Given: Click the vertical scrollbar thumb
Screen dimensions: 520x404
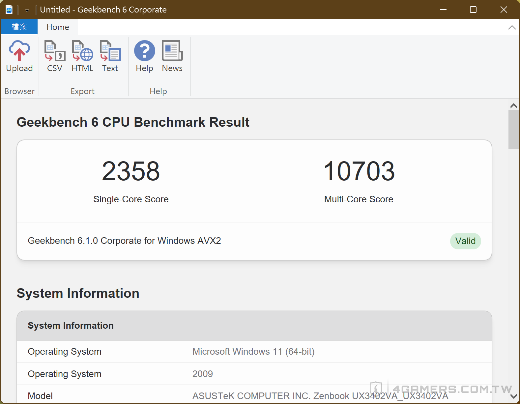Looking at the screenshot, I should pyautogui.click(x=513, y=130).
